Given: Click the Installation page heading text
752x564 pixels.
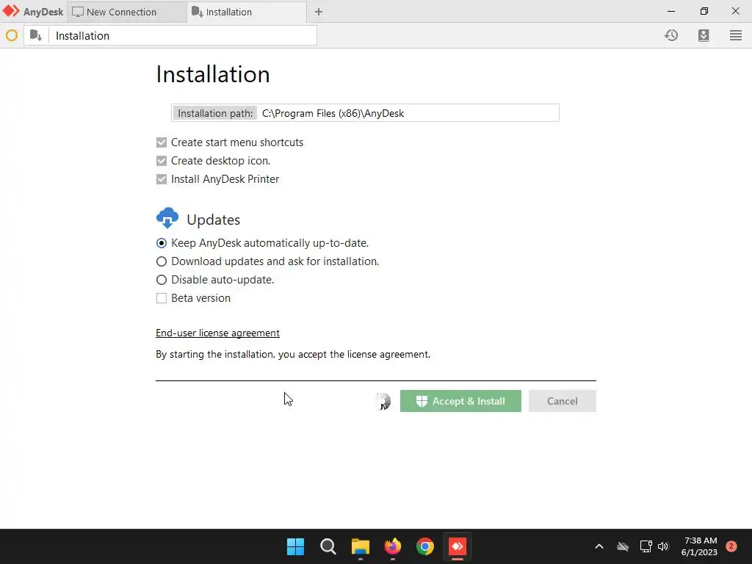Looking at the screenshot, I should 213,74.
